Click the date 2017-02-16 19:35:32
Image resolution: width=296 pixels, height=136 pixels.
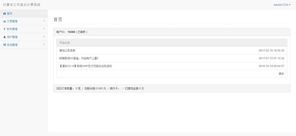pos(272,51)
